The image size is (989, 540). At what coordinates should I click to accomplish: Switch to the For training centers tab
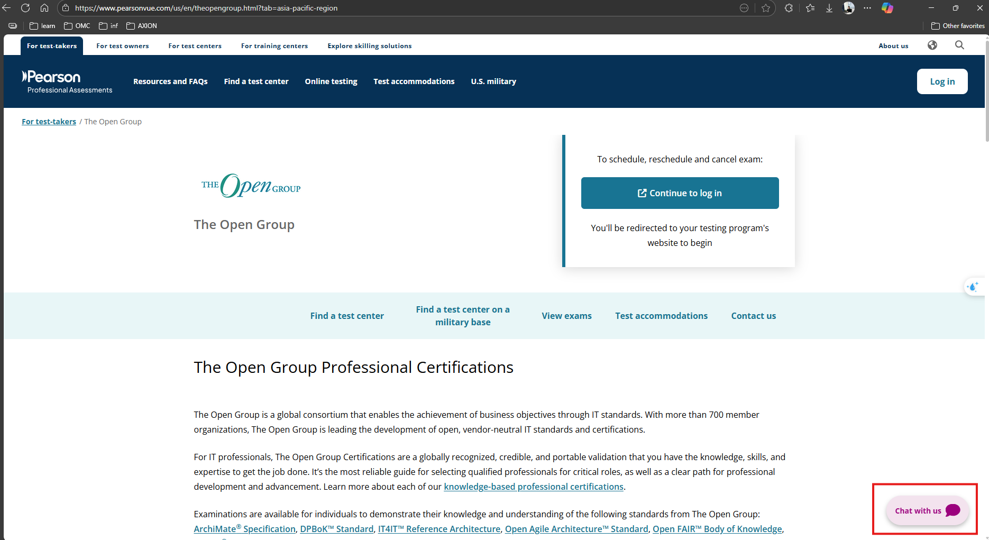point(274,46)
